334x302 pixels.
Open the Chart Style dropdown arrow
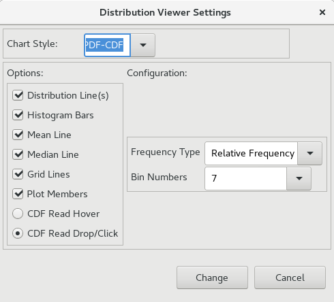click(x=143, y=45)
